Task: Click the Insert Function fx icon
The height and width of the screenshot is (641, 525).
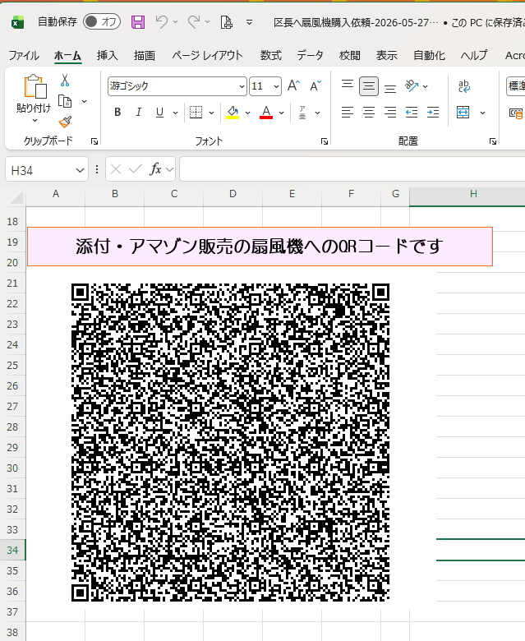Action: pyautogui.click(x=155, y=168)
